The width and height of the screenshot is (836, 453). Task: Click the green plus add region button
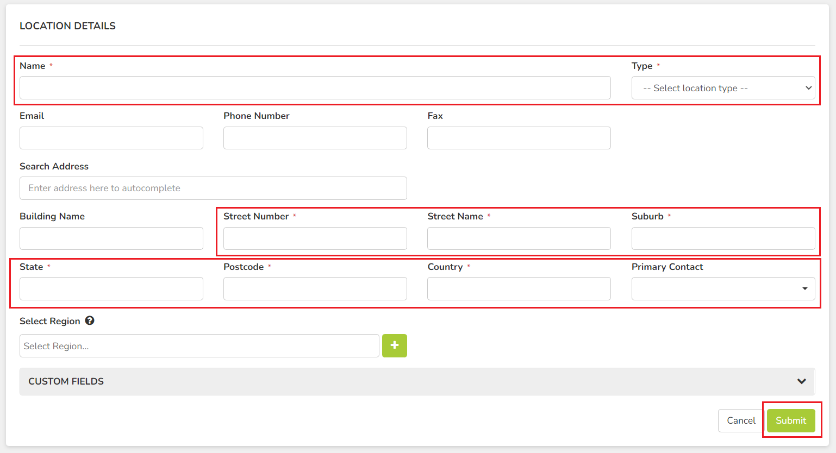(x=395, y=345)
